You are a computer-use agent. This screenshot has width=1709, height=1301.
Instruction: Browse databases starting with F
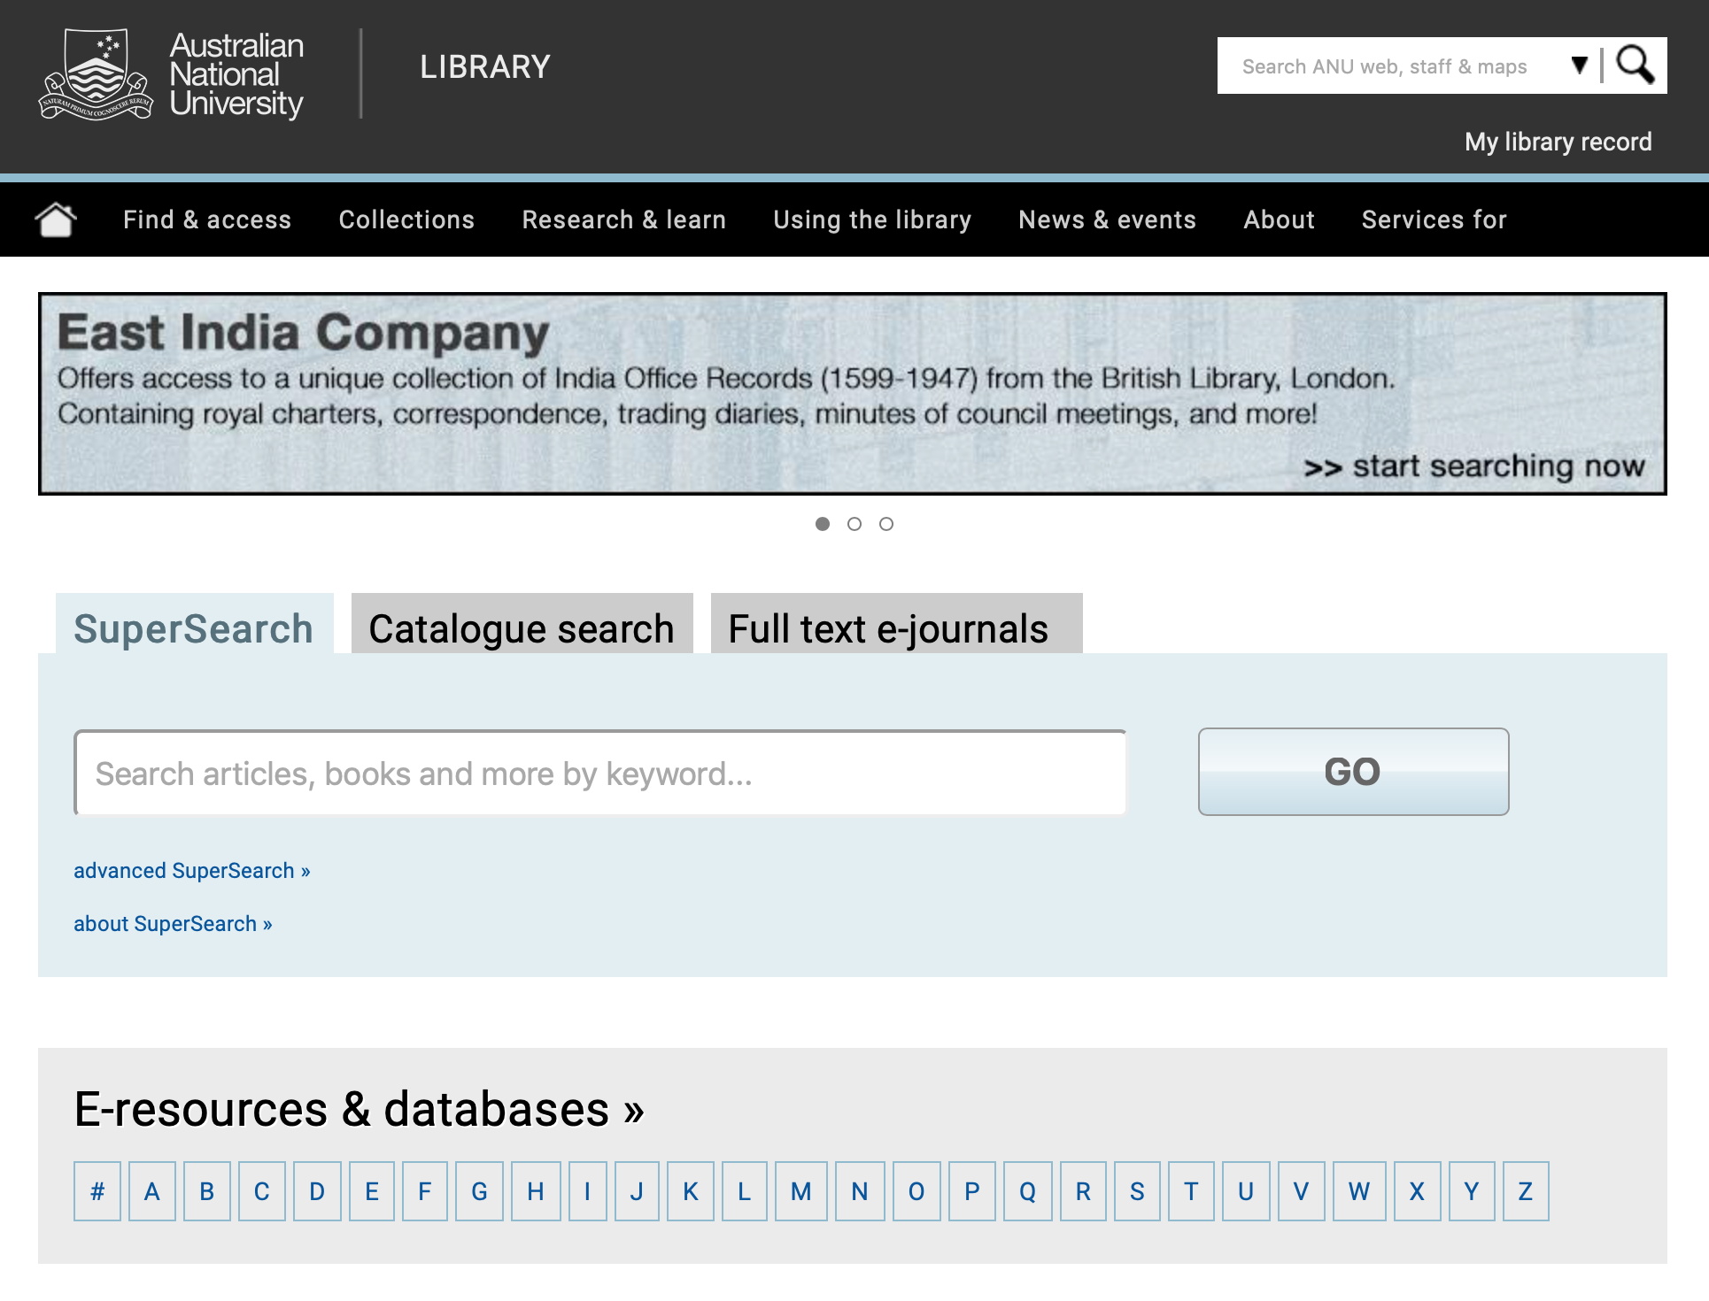click(x=425, y=1191)
